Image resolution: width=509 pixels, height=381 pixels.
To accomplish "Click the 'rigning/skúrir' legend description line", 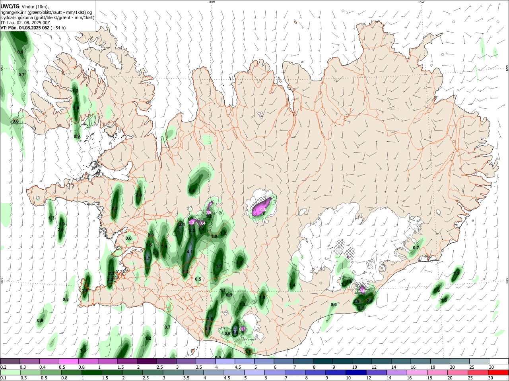I will (x=46, y=12).
